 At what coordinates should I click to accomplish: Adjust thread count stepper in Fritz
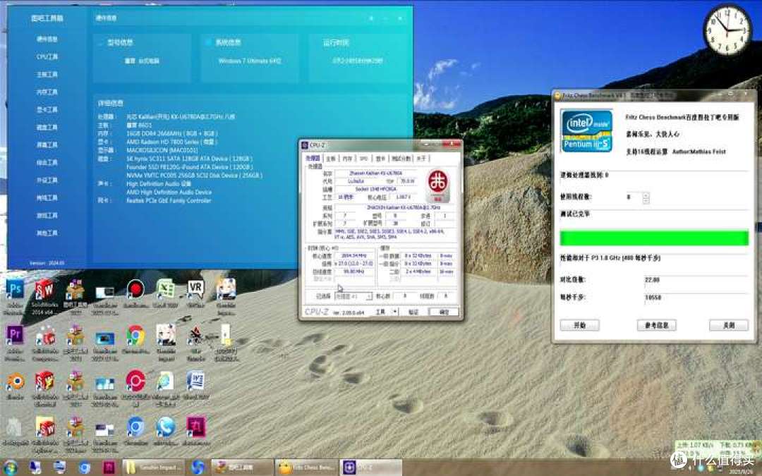coord(646,197)
